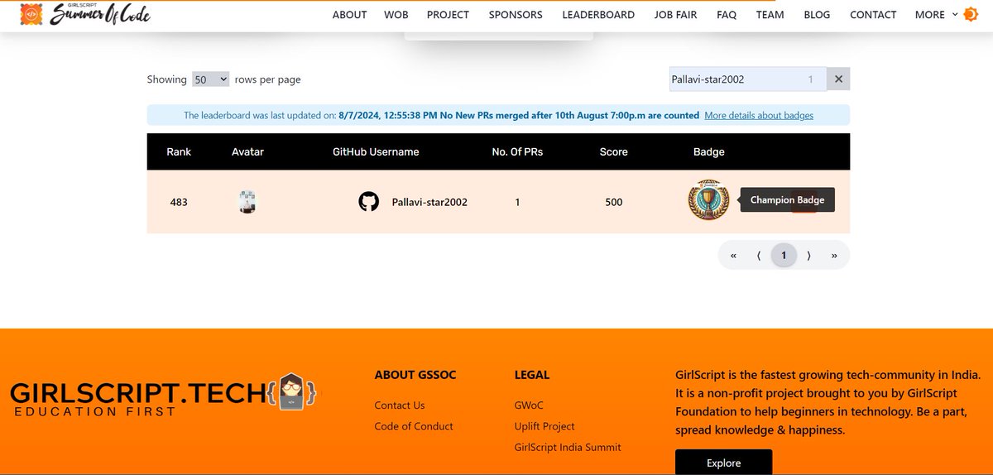Select page 1 in pagination
This screenshot has width=993, height=475.
click(784, 256)
